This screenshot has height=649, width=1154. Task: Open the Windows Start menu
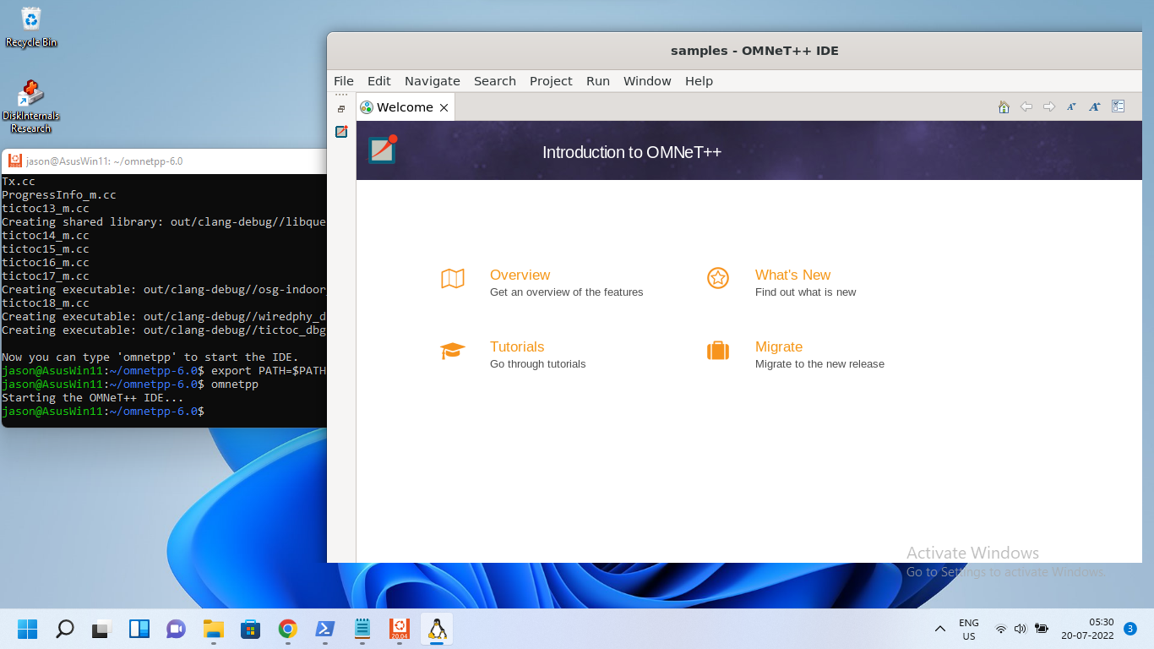click(28, 629)
